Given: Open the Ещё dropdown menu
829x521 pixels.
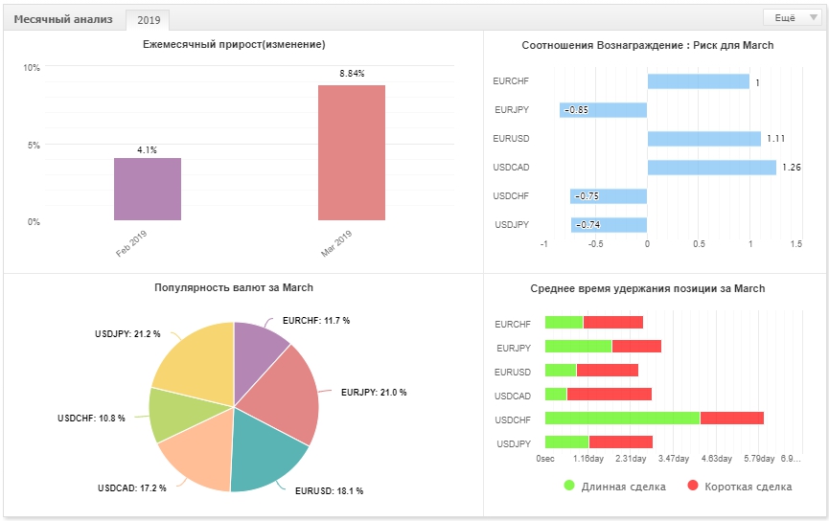Looking at the screenshot, I should pyautogui.click(x=792, y=18).
